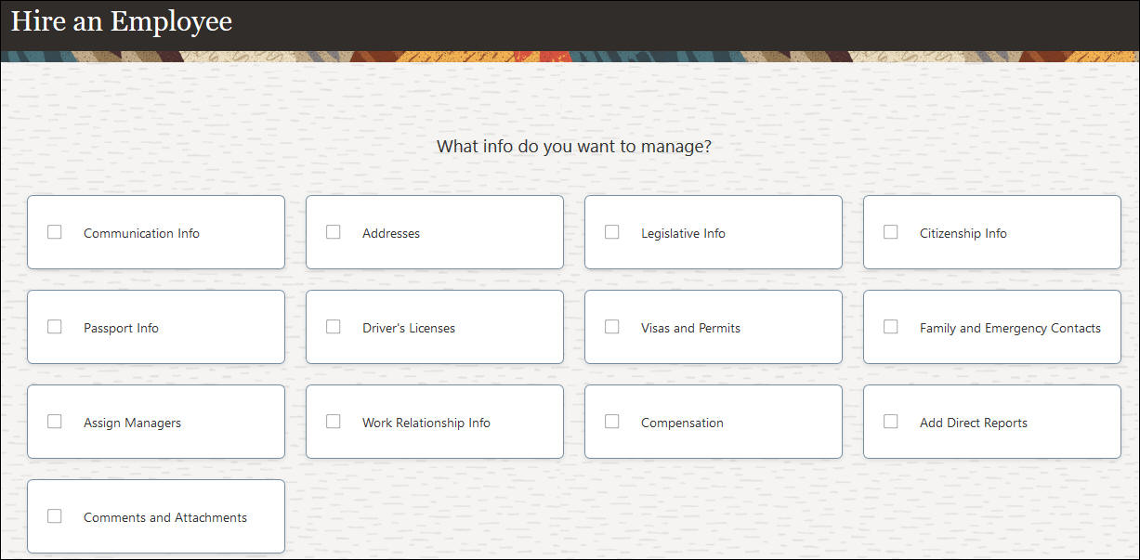The height and width of the screenshot is (560, 1140).
Task: Click the Visas and Permits card label
Action: [x=690, y=329]
